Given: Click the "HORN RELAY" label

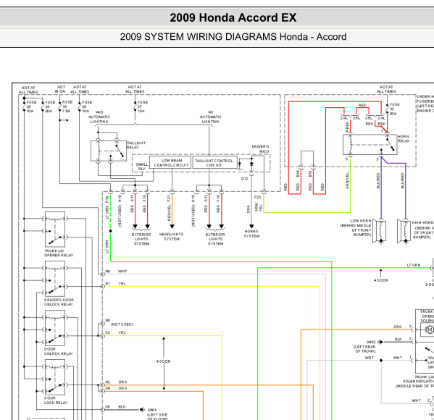Looking at the screenshot, I should pyautogui.click(x=404, y=138).
